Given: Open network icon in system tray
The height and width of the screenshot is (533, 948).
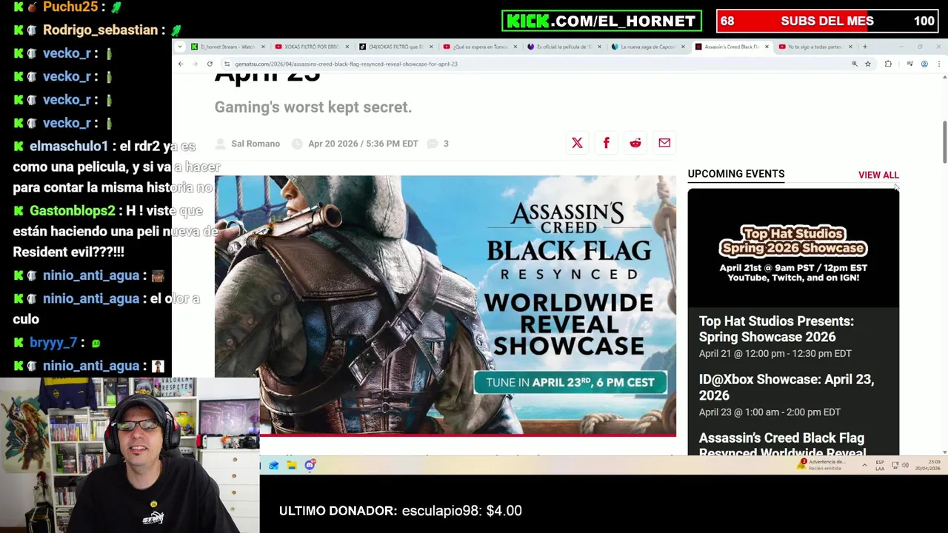Looking at the screenshot, I should (895, 465).
